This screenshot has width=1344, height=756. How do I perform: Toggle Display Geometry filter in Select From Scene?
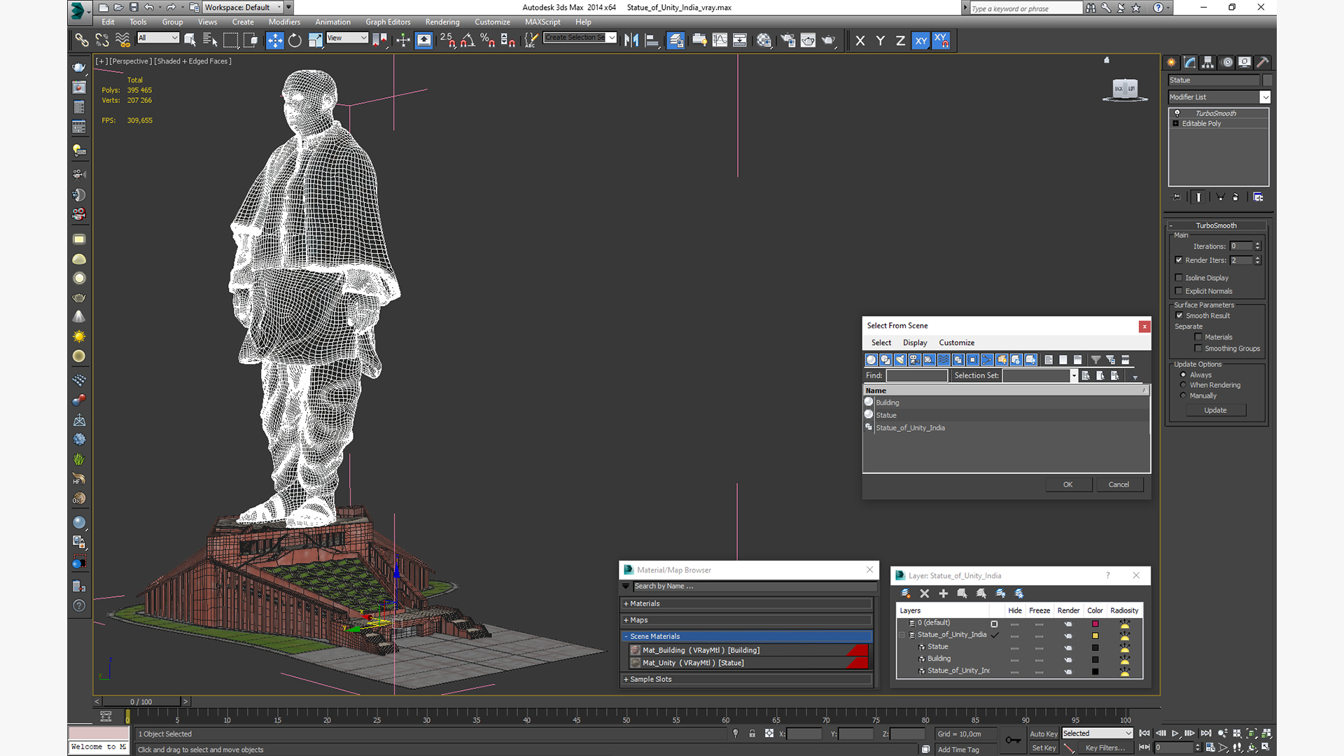[x=871, y=360]
